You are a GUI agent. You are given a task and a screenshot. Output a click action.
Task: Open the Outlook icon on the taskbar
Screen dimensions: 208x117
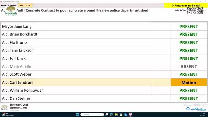[x=126, y=114]
